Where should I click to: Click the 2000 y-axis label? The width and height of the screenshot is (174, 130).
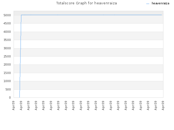7,64
